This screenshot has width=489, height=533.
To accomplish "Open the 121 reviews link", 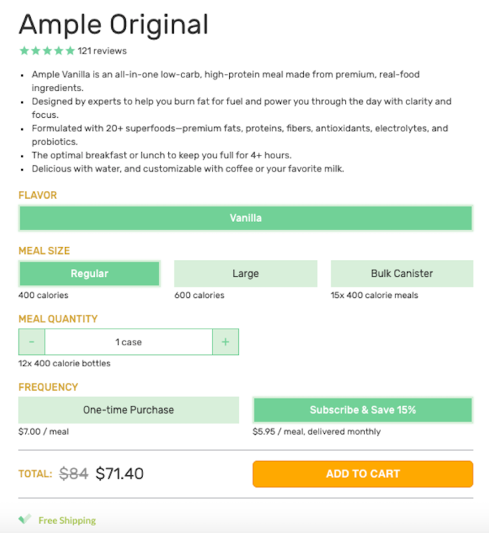I will pos(102,51).
